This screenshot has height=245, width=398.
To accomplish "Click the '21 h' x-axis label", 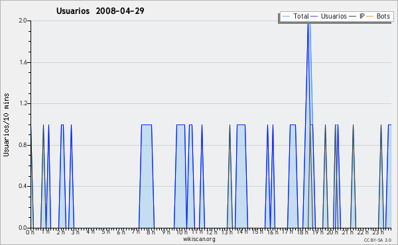I will tap(348, 232).
